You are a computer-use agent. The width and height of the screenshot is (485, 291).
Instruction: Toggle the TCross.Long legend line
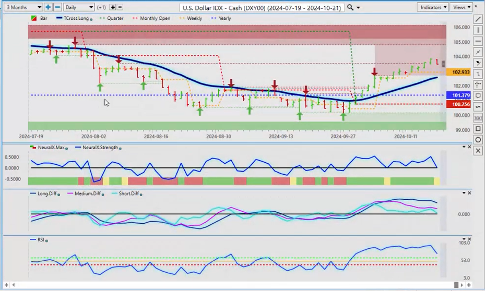75,18
